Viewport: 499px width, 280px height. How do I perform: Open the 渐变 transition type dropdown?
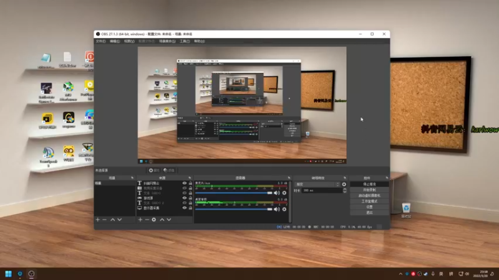click(317, 184)
